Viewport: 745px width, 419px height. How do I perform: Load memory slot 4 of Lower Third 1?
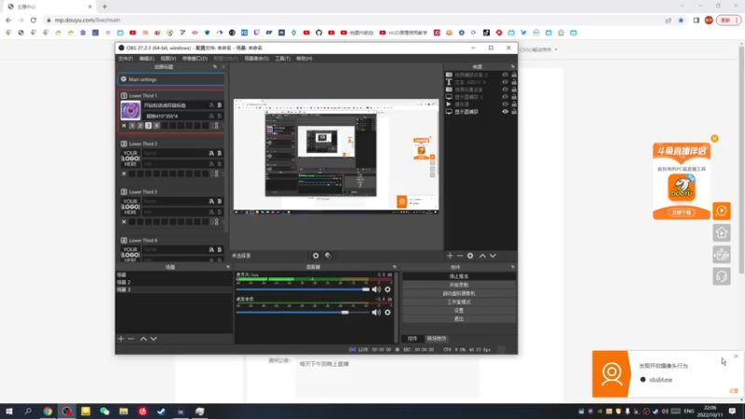[x=156, y=126]
